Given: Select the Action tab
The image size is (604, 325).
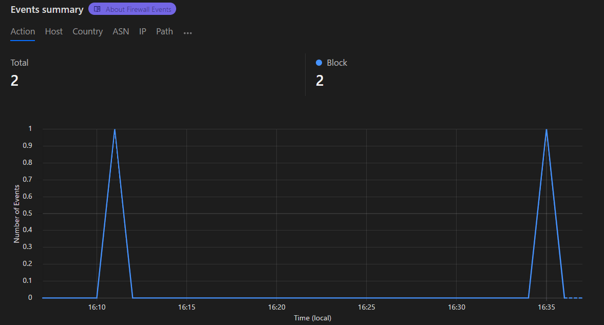Looking at the screenshot, I should click(23, 32).
